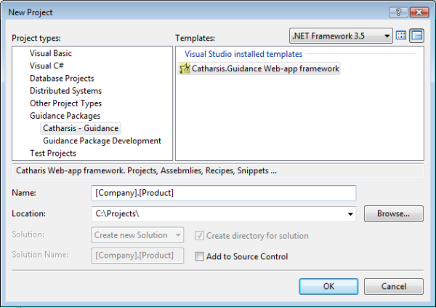Screen dimensions: 436x308
Task: Click the Browse... button
Action: pyautogui.click(x=393, y=214)
